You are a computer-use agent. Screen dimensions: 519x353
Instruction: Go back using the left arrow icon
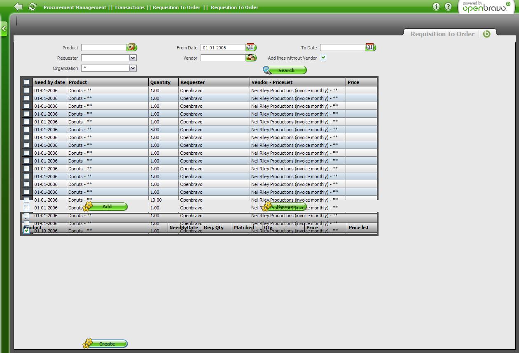tap(18, 7)
